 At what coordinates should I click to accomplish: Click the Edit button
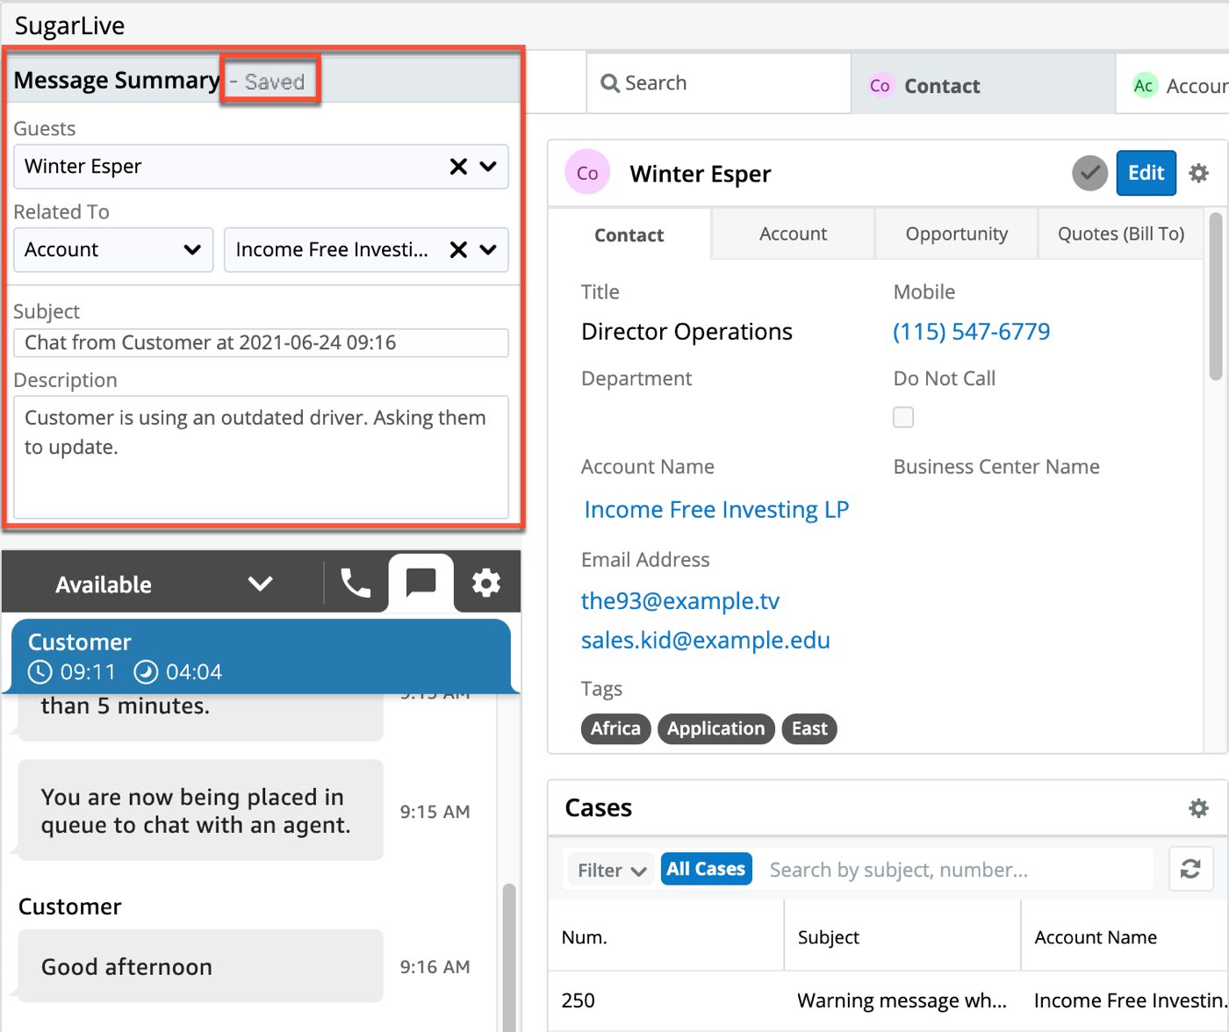(1146, 173)
